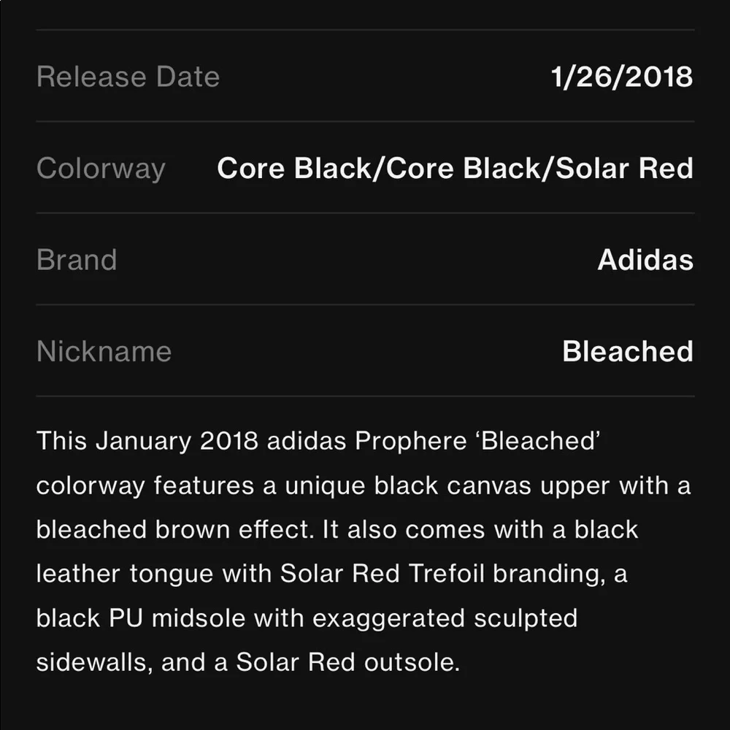Click the Brand label

[x=77, y=260]
